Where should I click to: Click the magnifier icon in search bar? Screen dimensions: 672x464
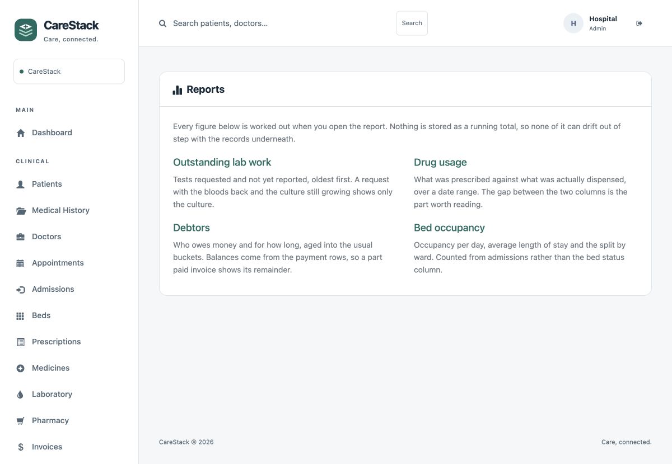pyautogui.click(x=162, y=23)
